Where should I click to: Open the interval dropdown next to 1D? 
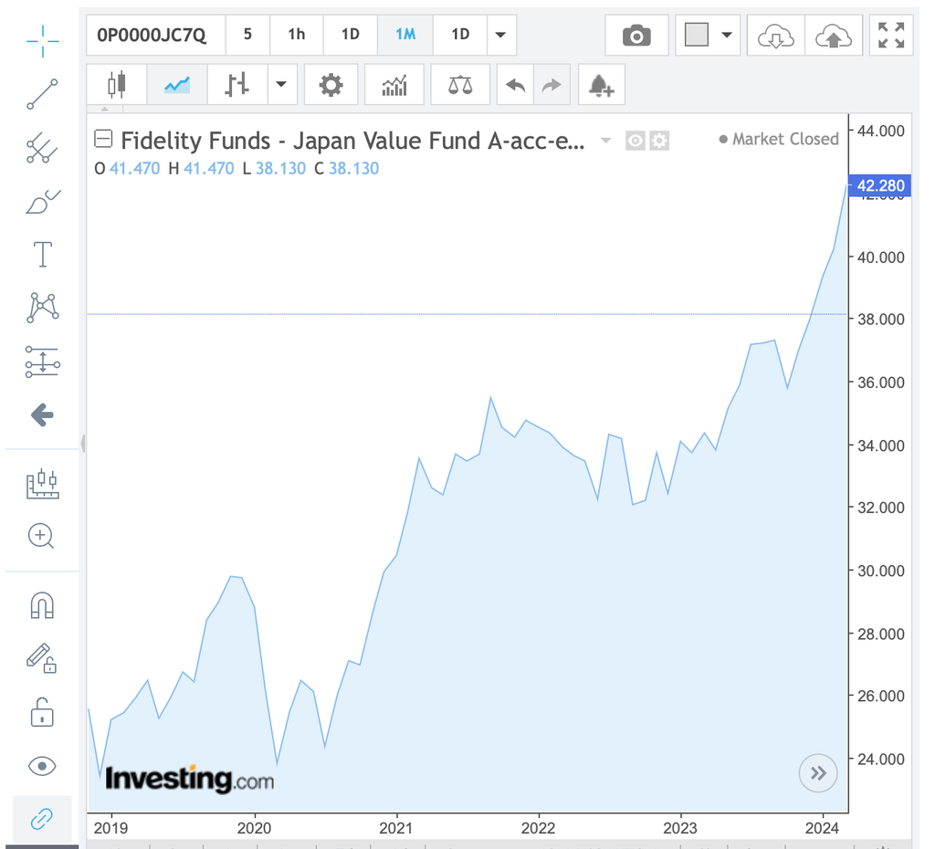(x=500, y=35)
